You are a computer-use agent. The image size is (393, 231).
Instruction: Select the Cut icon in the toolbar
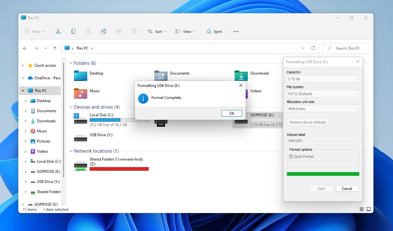coord(58,31)
